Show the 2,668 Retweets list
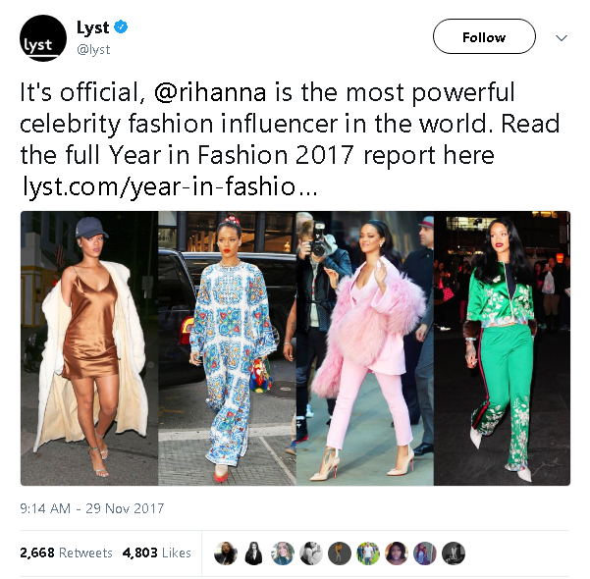The height and width of the screenshot is (579, 590). [x=66, y=553]
